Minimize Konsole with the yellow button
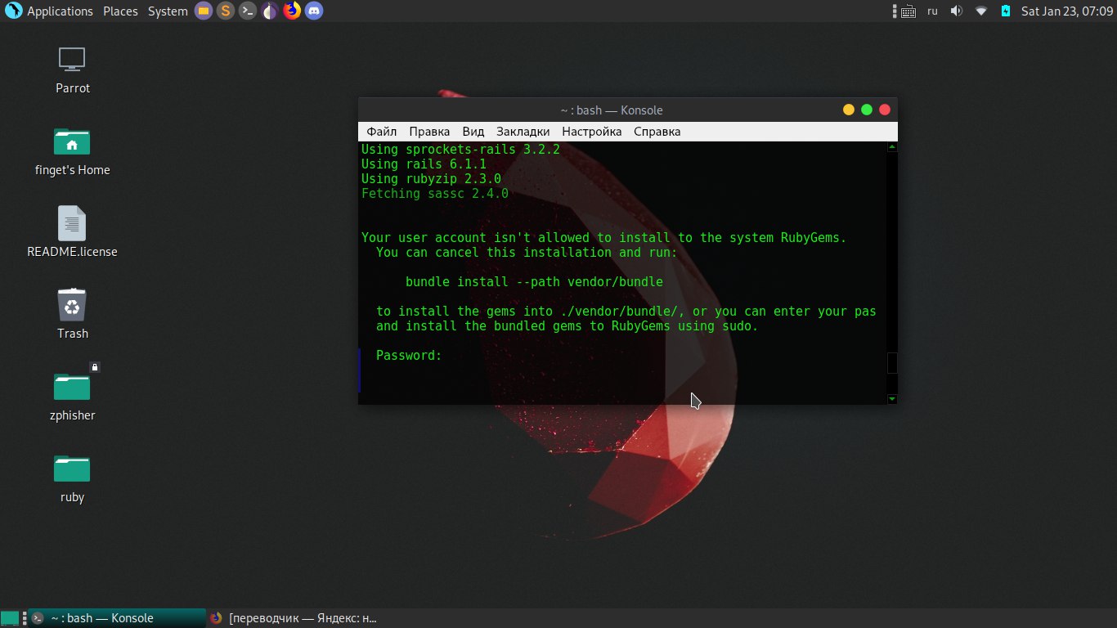 tap(849, 110)
